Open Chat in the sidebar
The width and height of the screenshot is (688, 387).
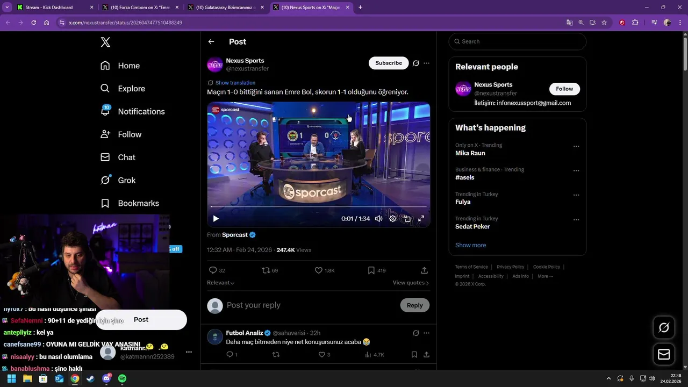tap(118, 157)
